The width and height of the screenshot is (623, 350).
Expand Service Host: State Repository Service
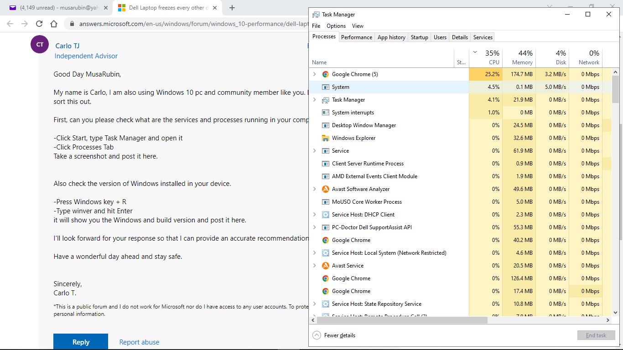[x=314, y=304]
